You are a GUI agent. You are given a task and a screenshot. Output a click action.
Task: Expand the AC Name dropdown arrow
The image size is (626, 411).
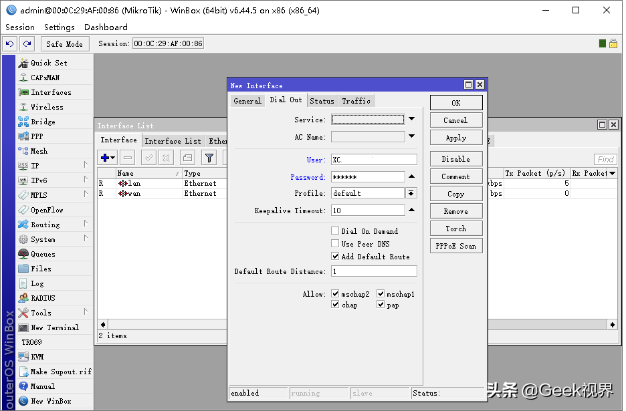411,136
